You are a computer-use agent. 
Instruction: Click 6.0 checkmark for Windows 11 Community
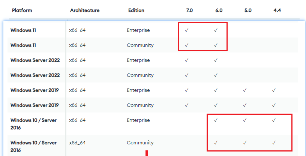pos(216,45)
